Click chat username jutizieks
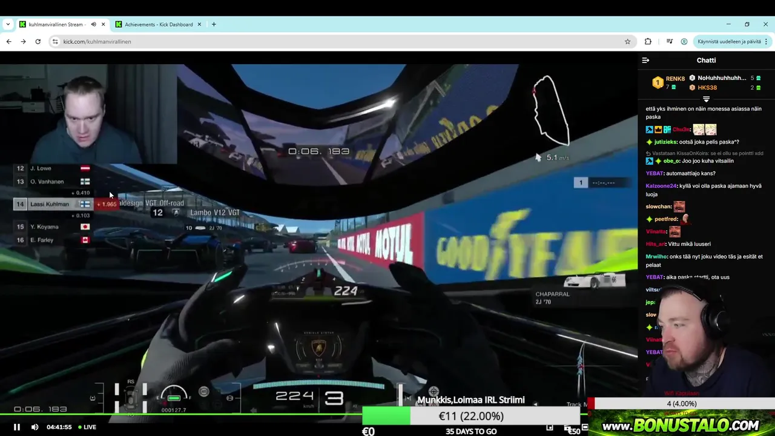775x436 pixels. 665,142
